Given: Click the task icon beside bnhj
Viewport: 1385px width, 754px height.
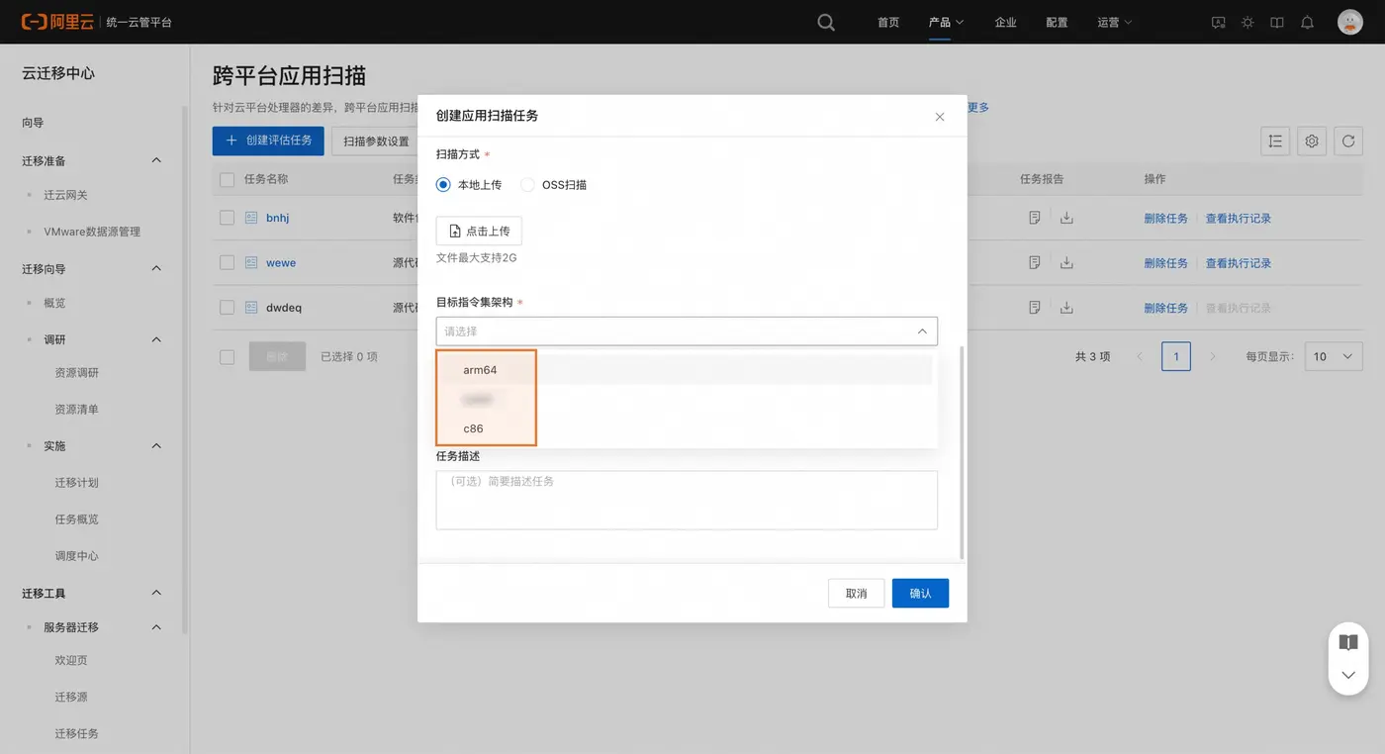Looking at the screenshot, I should click(251, 218).
